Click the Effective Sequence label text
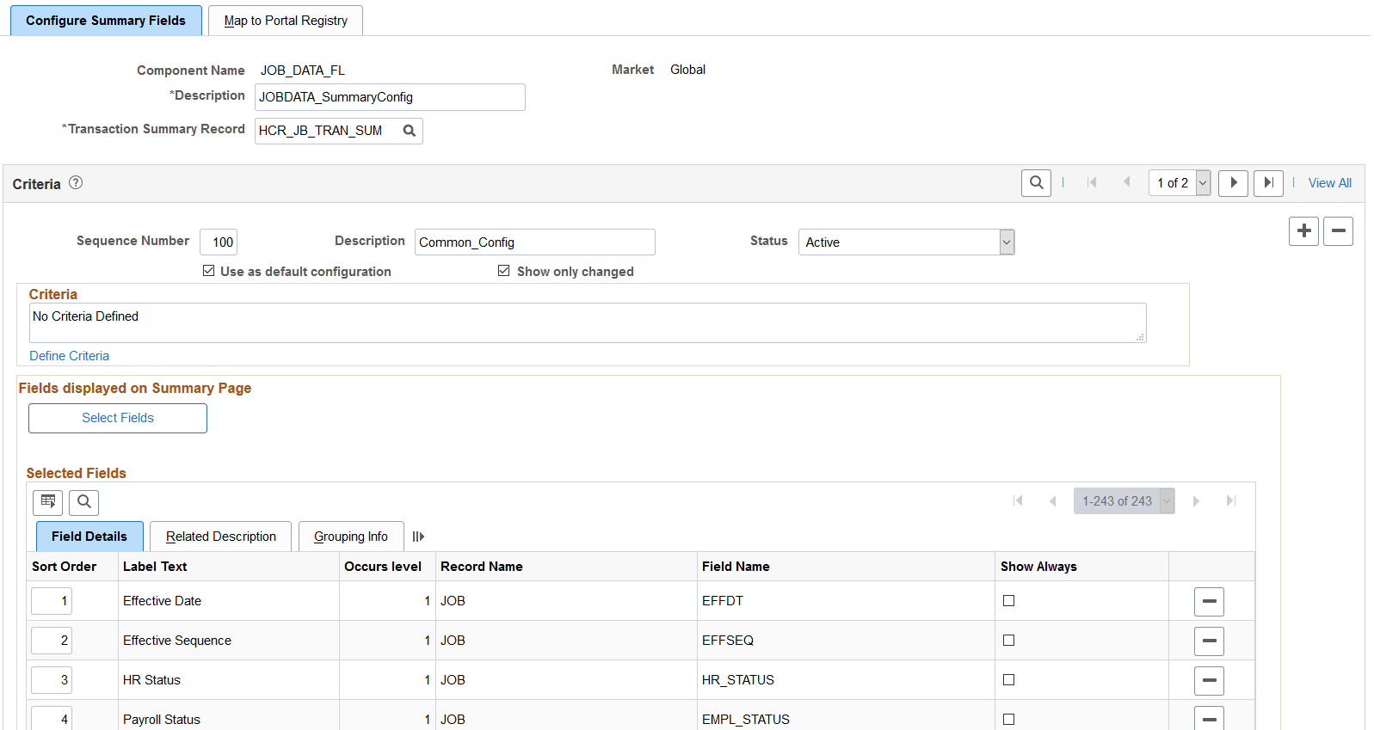This screenshot has width=1374, height=730. [177, 641]
